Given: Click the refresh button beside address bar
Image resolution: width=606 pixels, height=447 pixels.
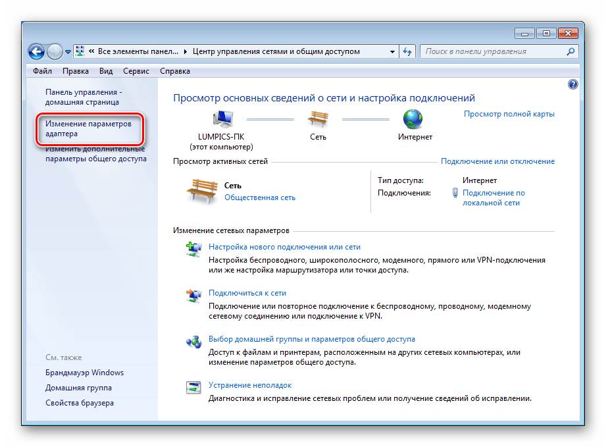Looking at the screenshot, I should pyautogui.click(x=407, y=51).
